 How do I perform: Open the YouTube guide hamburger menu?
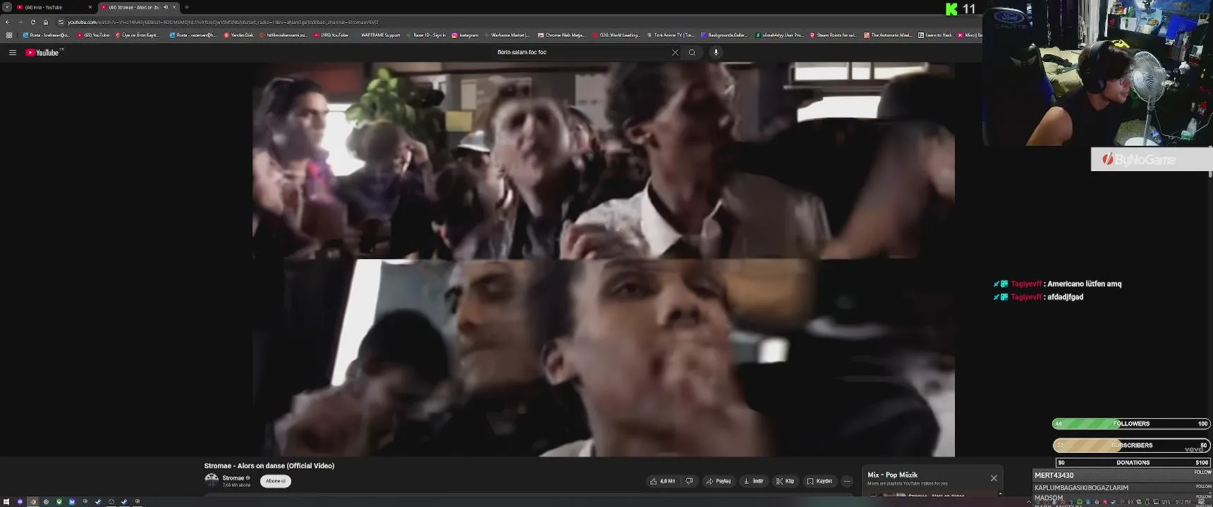[12, 52]
